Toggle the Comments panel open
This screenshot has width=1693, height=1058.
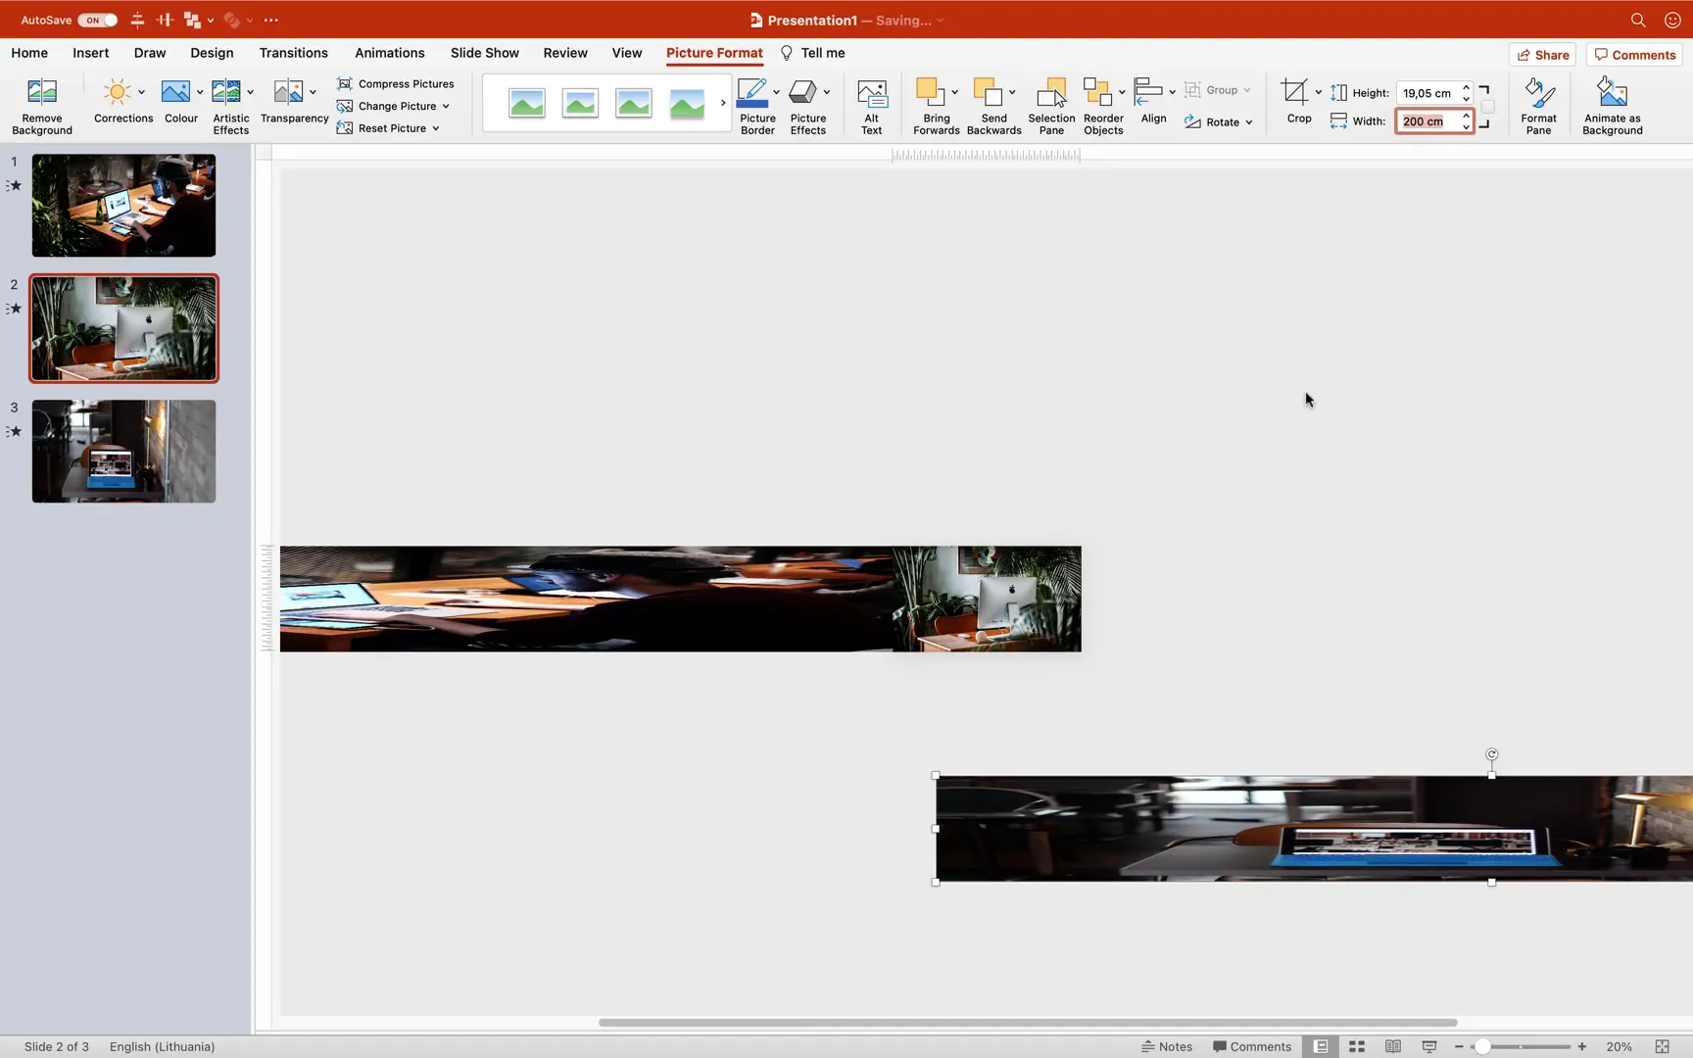(1633, 54)
